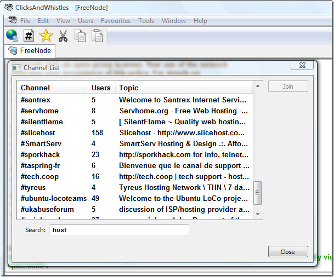
Task: Click the '[ SilentFlame ~ Quality web hostin...' topic
Action: coord(182,122)
